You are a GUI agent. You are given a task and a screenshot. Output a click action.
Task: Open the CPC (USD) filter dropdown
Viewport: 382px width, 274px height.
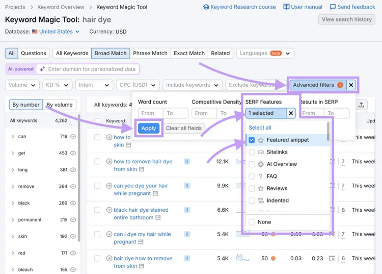pyautogui.click(x=138, y=85)
